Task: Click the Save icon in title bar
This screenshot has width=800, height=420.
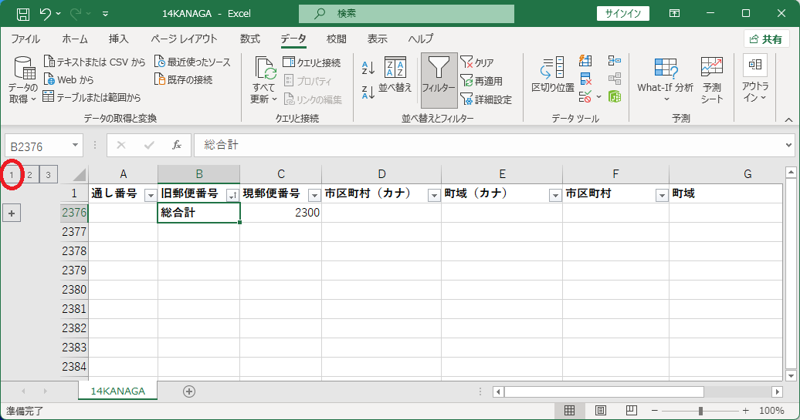Action: [x=23, y=14]
